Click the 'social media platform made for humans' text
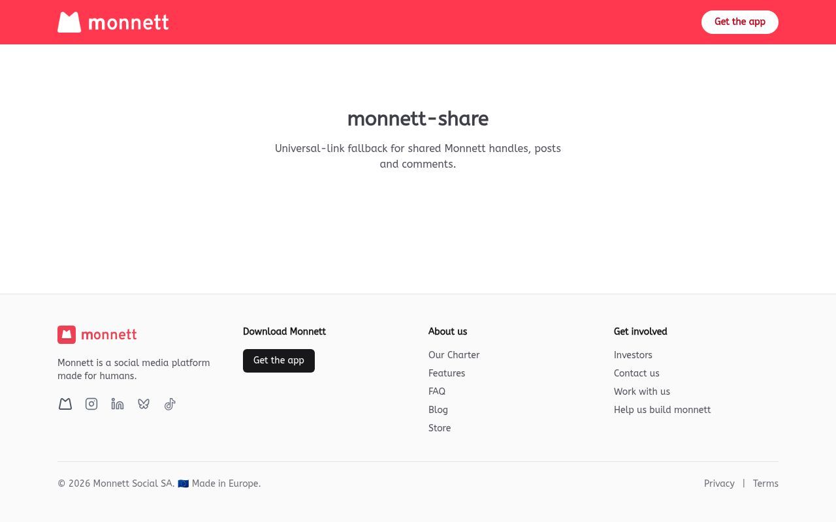 pos(134,369)
